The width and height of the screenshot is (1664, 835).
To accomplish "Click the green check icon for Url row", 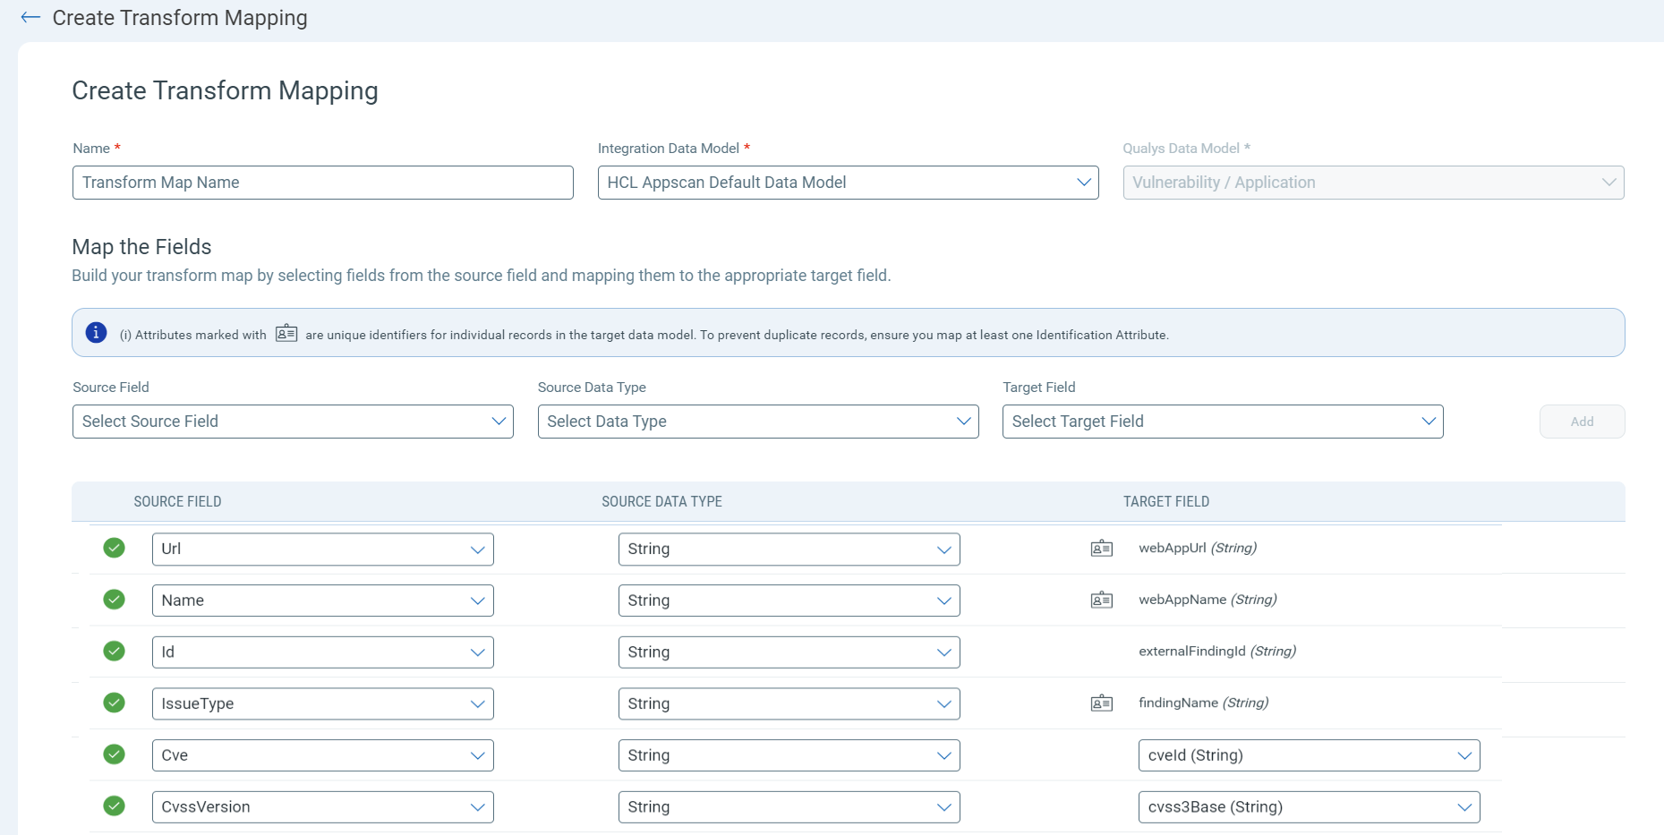I will 114,548.
